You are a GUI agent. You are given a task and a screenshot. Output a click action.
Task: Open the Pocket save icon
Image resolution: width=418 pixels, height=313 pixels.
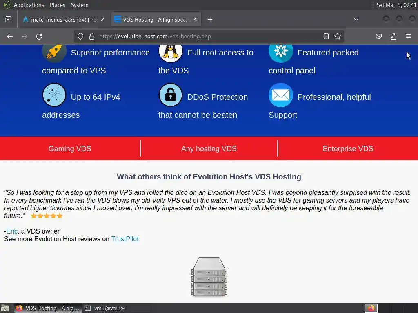pyautogui.click(x=379, y=36)
